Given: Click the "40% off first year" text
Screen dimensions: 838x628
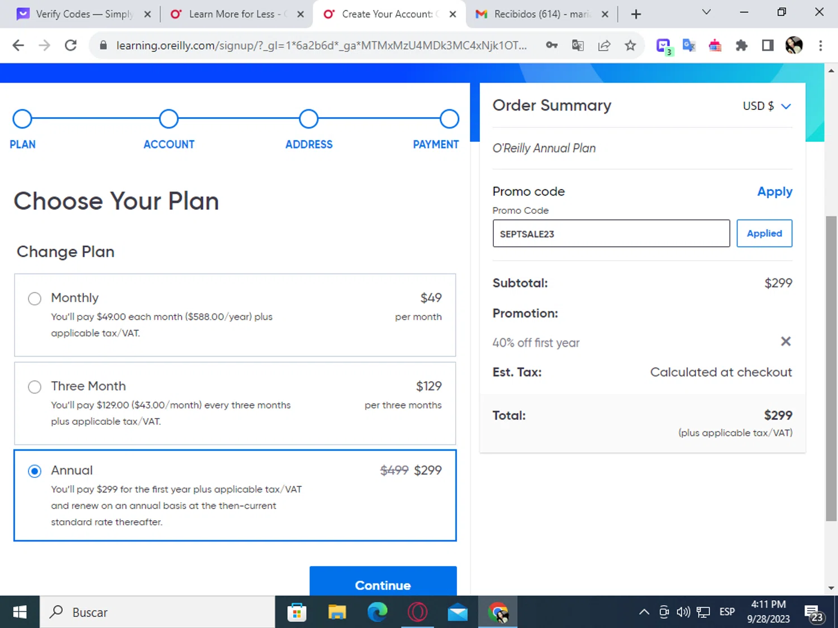Looking at the screenshot, I should click(x=536, y=343).
